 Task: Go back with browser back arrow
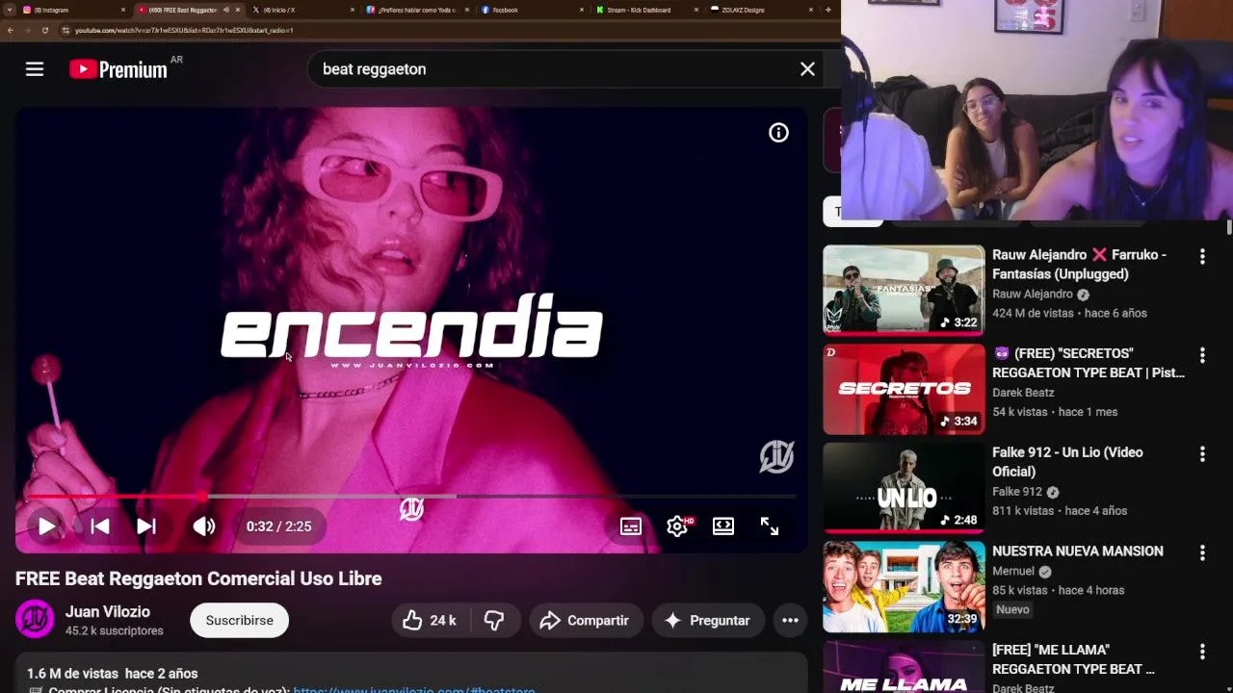point(11,30)
